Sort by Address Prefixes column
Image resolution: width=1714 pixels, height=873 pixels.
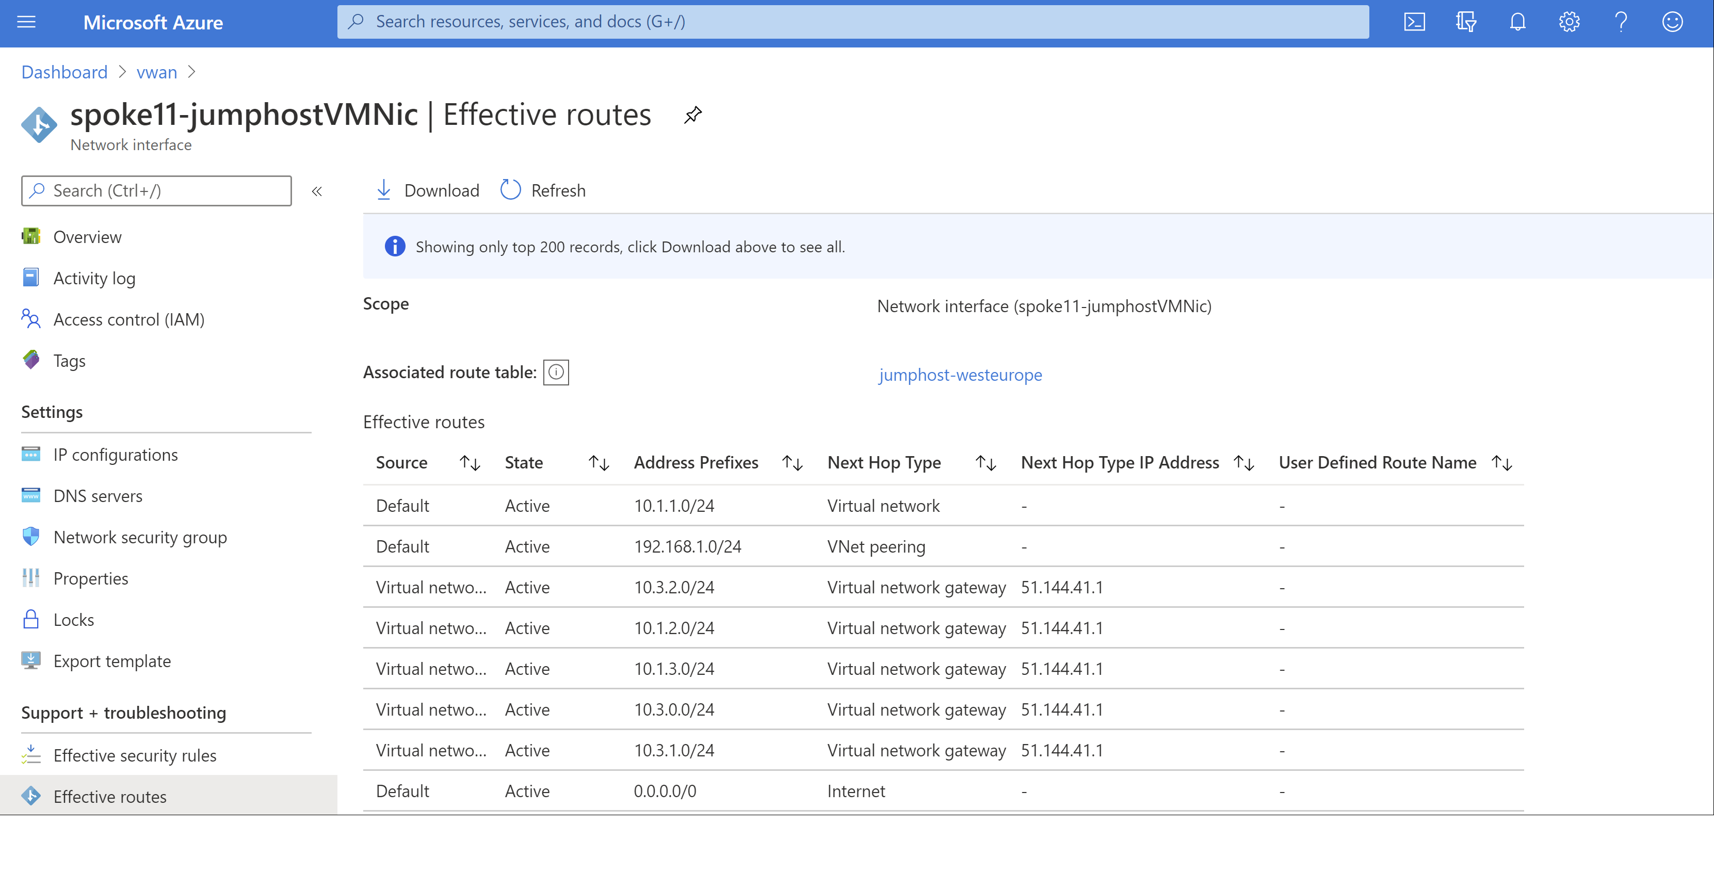(792, 463)
